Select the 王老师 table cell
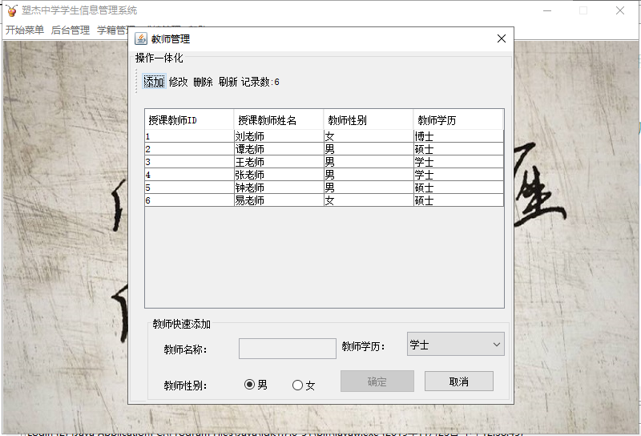Image resolution: width=641 pixels, height=436 pixels. (x=279, y=162)
